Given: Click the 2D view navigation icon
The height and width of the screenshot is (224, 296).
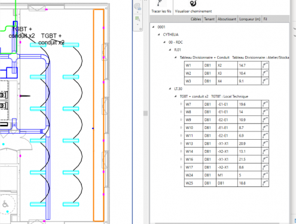Looking at the screenshot, I should click(x=138, y=7).
